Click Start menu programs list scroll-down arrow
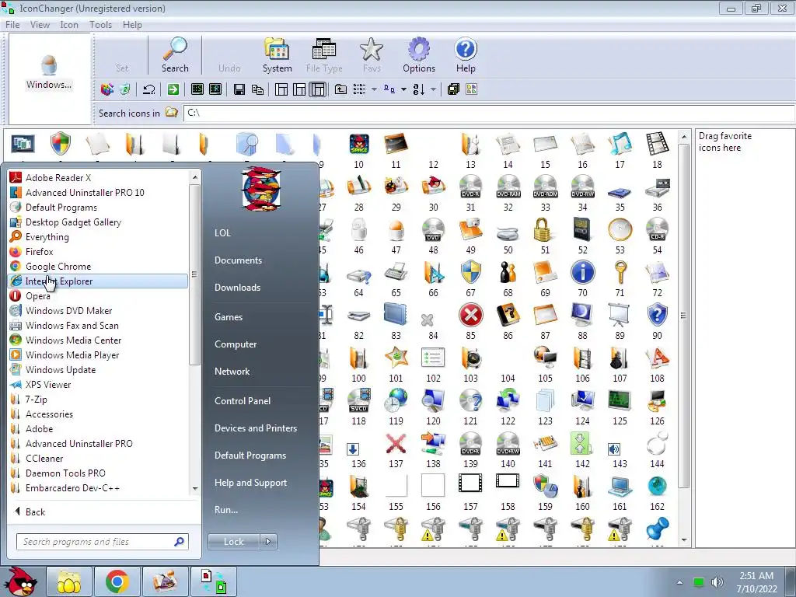 point(195,489)
